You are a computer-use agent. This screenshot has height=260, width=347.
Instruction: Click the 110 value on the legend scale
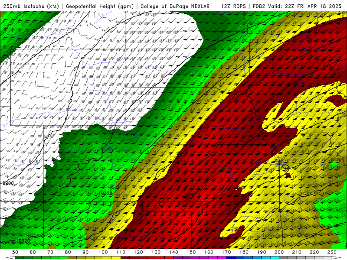tap(121, 252)
